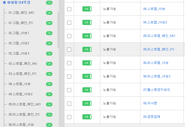The image size is (185, 127).
Task: Click ON badge beside 02.그럽_서브3 in sidebar
Action: pyautogui.click(x=49, y=54)
